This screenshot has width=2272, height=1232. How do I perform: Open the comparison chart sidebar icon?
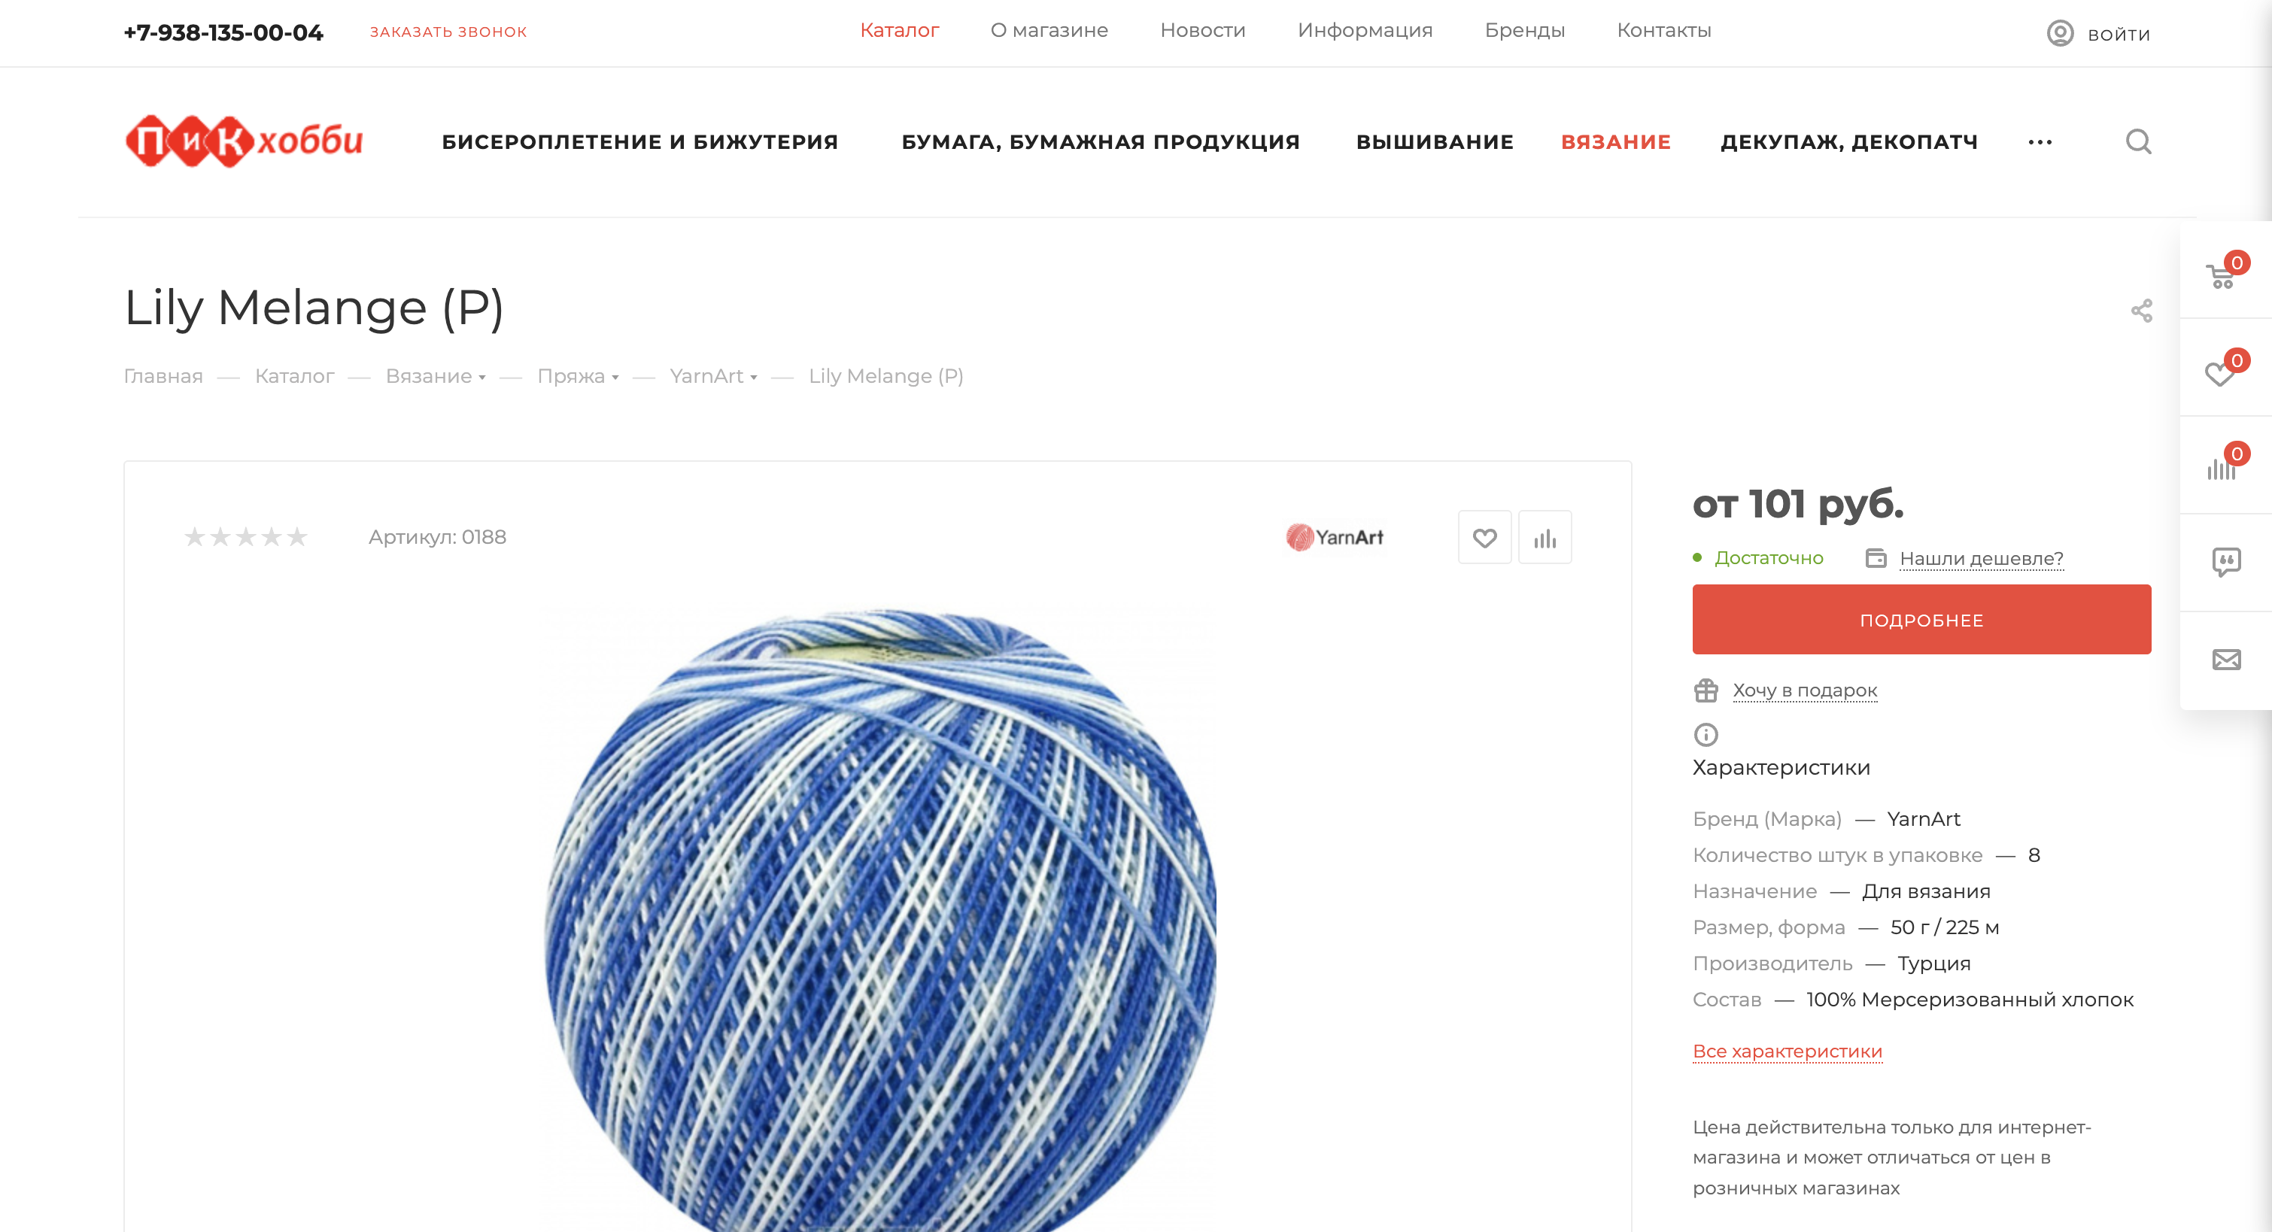pyautogui.click(x=2221, y=469)
